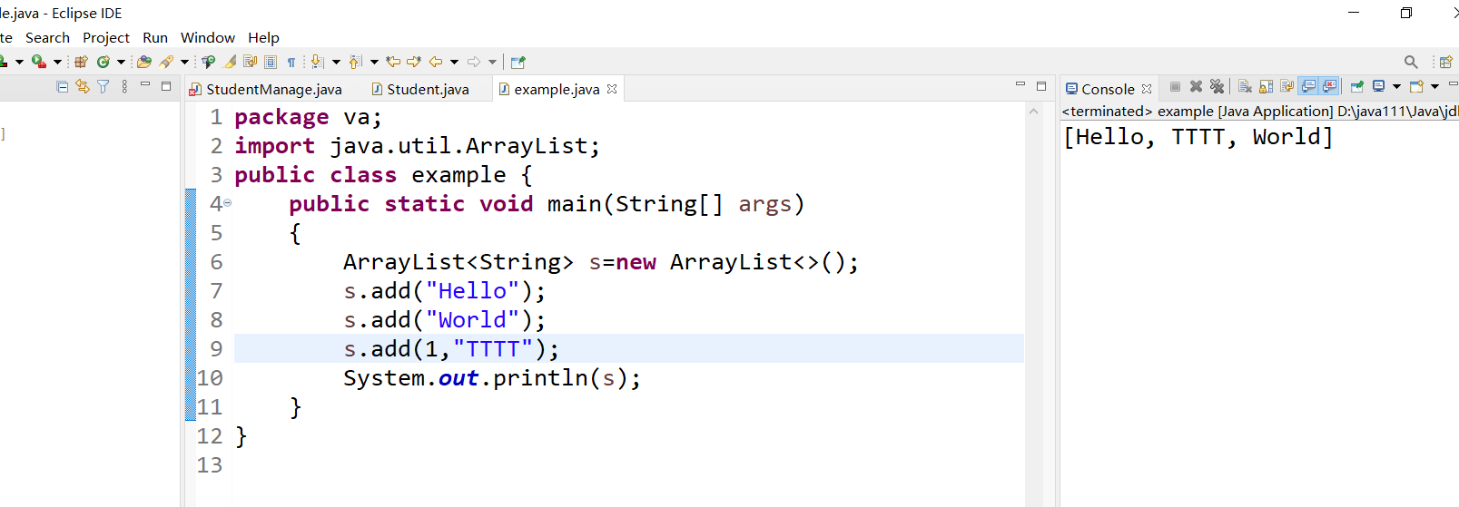Image resolution: width=1459 pixels, height=507 pixels.
Task: Click the Back navigation arrow
Action: pos(436,62)
